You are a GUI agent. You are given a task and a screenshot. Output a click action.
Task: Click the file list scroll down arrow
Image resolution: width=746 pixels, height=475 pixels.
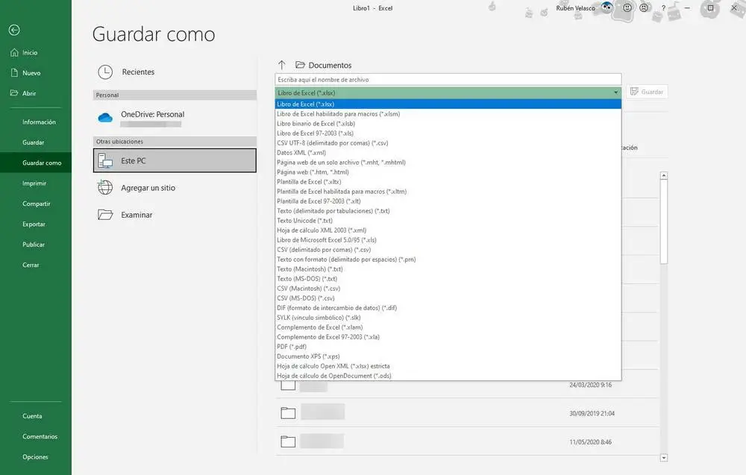(664, 458)
